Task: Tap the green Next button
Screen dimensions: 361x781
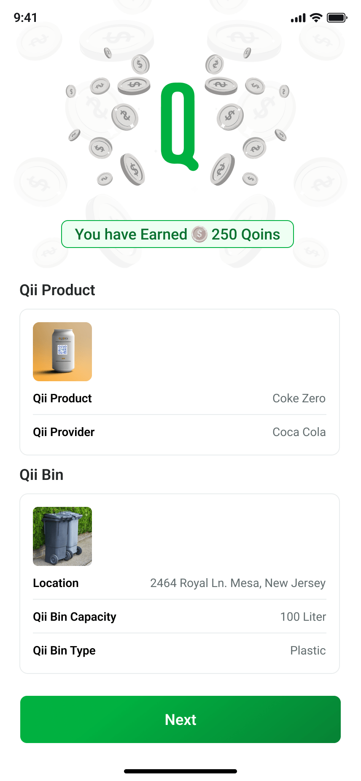Action: [180, 719]
